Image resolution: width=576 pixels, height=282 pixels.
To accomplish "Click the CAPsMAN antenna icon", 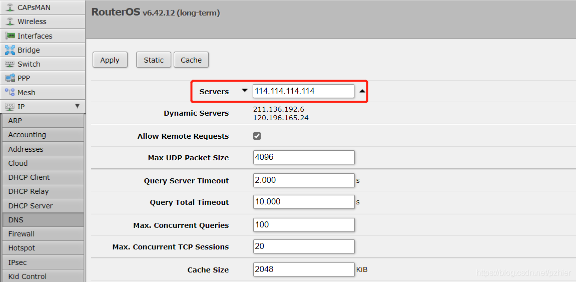I will tap(11, 8).
